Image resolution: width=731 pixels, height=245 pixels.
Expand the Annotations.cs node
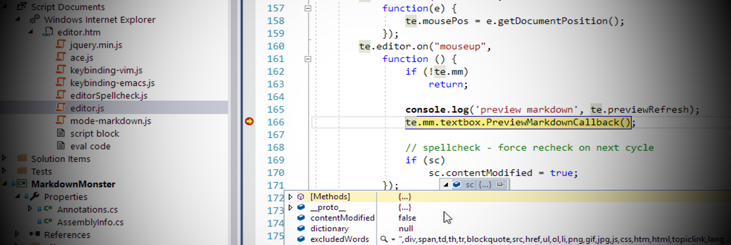[x=31, y=209]
